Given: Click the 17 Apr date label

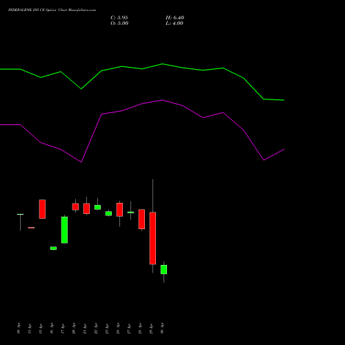Looking at the screenshot, I should 63,328.
